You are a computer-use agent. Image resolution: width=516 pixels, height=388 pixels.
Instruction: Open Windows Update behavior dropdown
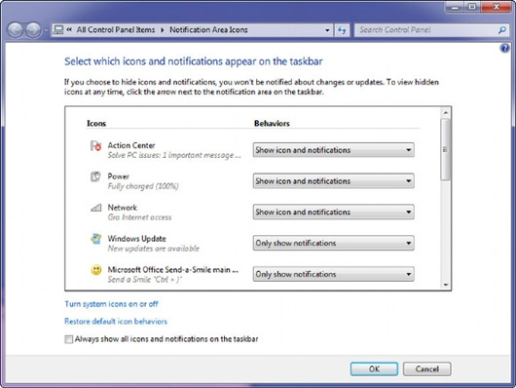(x=333, y=243)
